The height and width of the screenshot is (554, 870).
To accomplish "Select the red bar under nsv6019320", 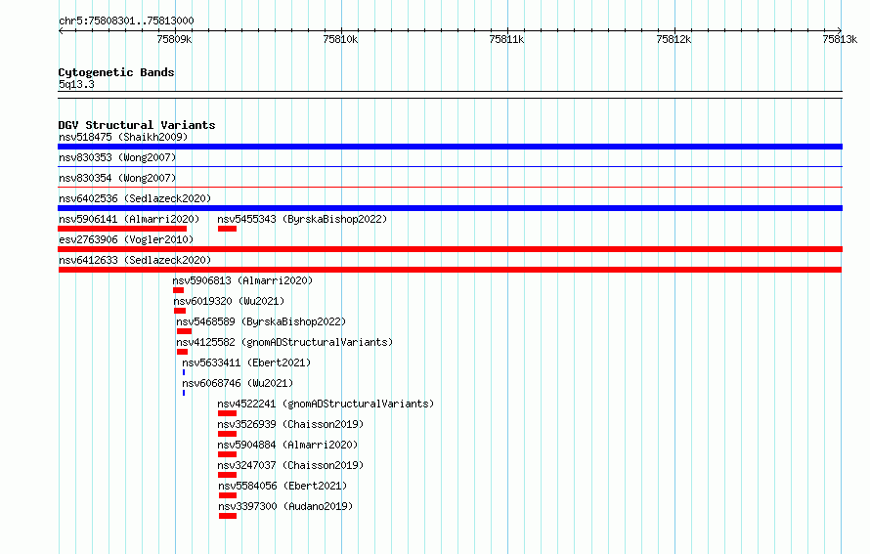I will coord(180,311).
